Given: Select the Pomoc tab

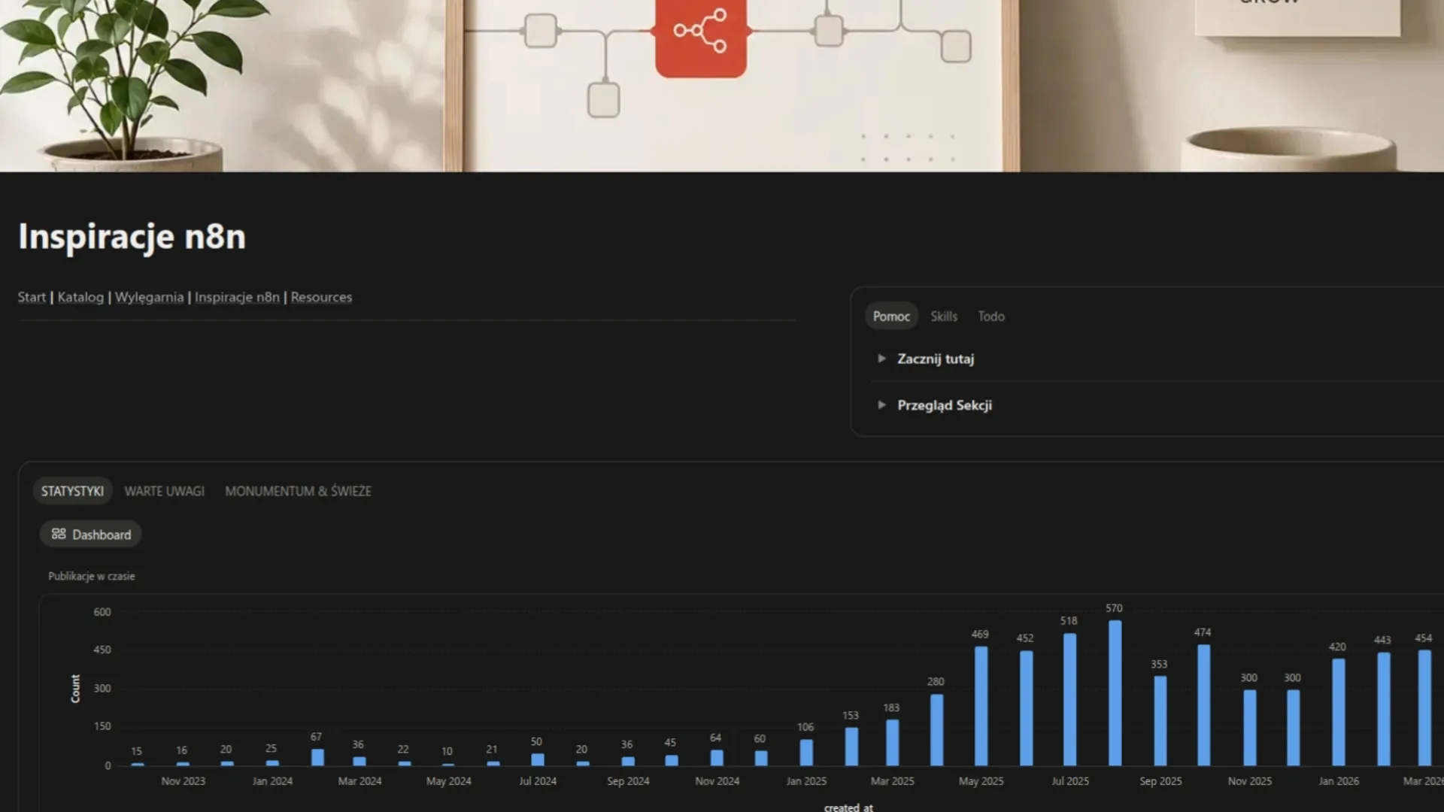Looking at the screenshot, I should click(891, 317).
